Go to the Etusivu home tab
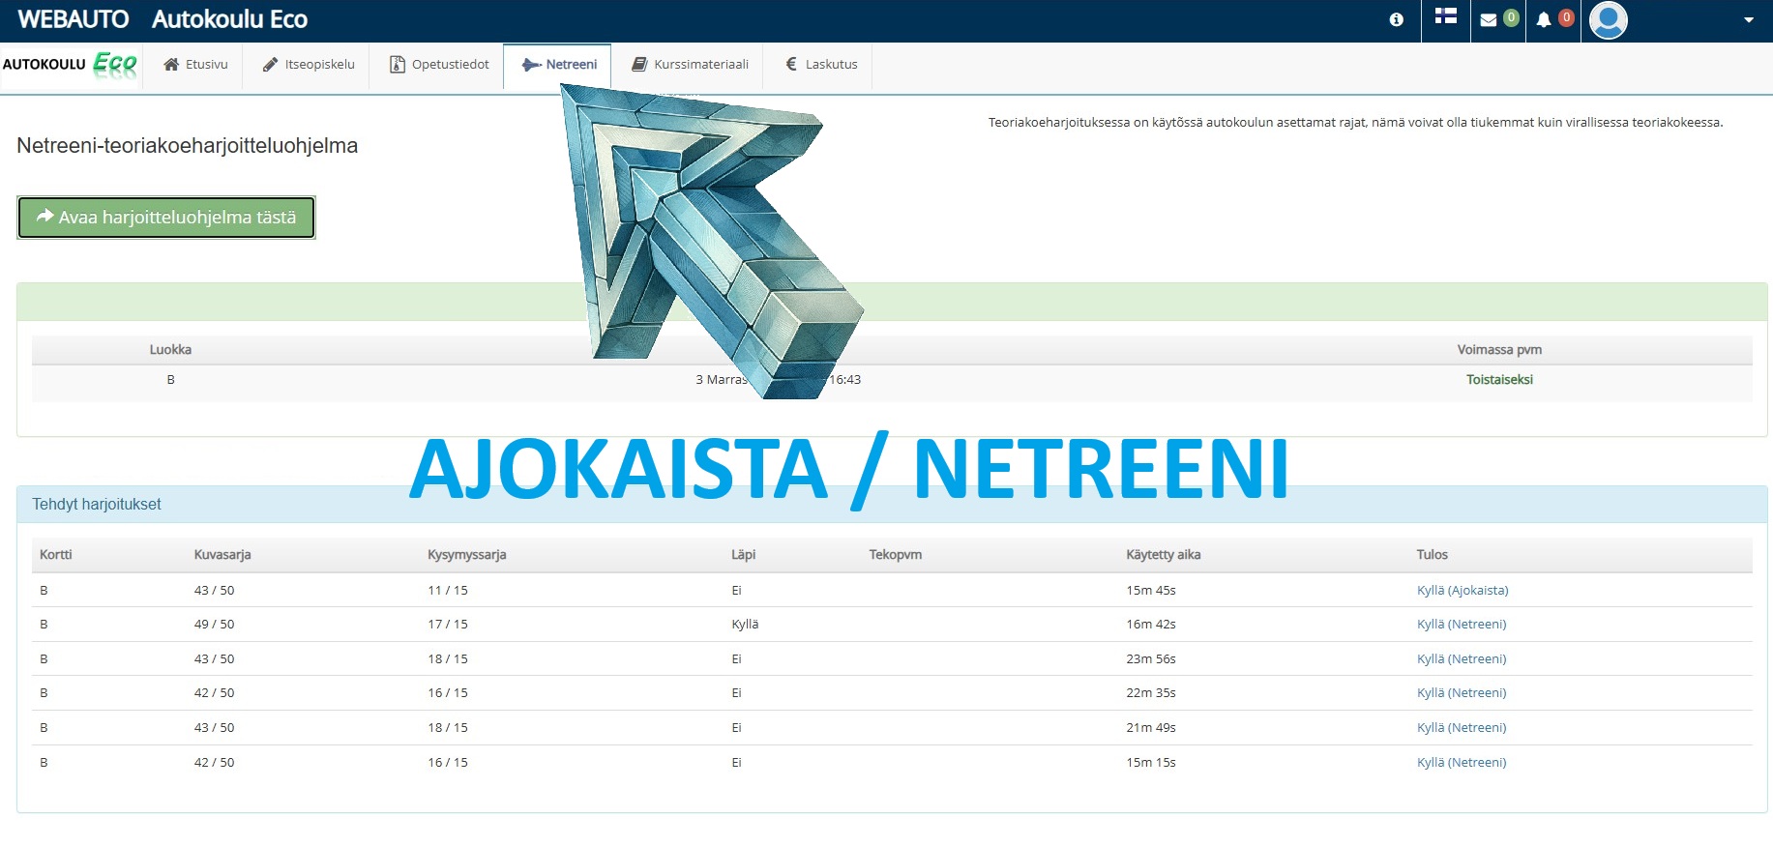The height and width of the screenshot is (846, 1773). click(195, 65)
